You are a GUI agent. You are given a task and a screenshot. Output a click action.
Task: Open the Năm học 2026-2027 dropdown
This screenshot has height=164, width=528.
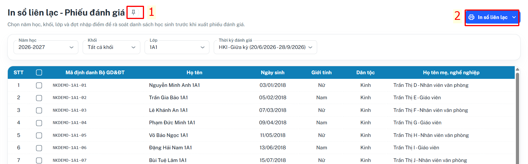[x=46, y=47]
